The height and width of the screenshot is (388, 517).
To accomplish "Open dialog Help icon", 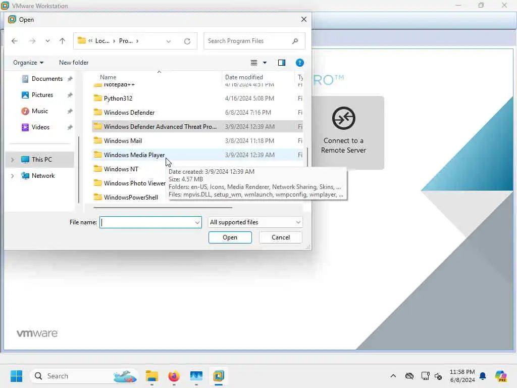I will (x=299, y=63).
